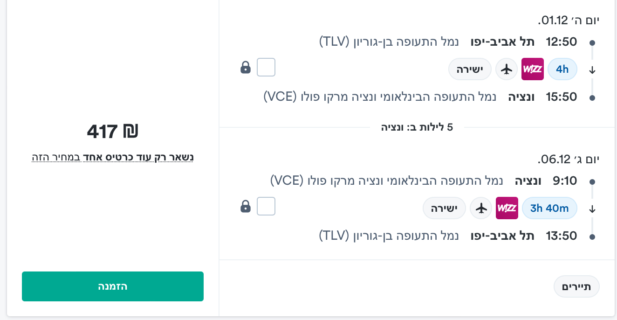Tick the checkbox for the return flight
This screenshot has width=617, height=320.
(x=266, y=206)
